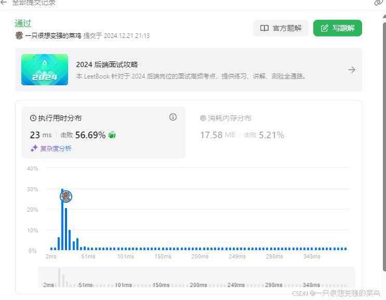Show runtime info via the circled i icon
This screenshot has width=386, height=300.
173,117
